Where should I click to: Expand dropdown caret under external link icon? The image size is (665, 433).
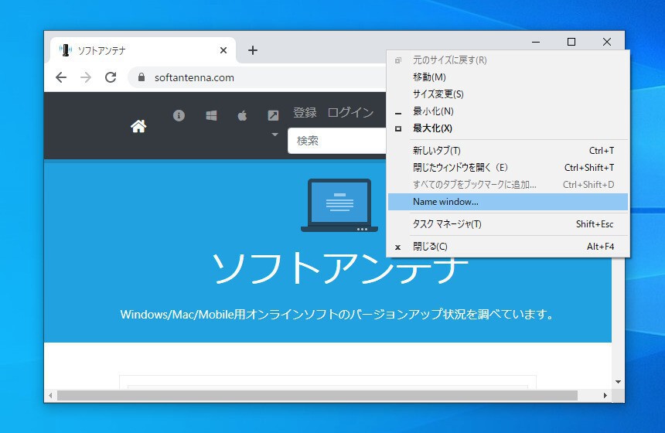[x=275, y=135]
